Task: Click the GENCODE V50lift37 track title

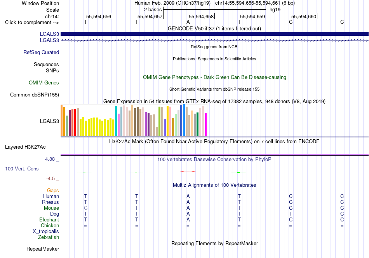Action: (x=214, y=28)
